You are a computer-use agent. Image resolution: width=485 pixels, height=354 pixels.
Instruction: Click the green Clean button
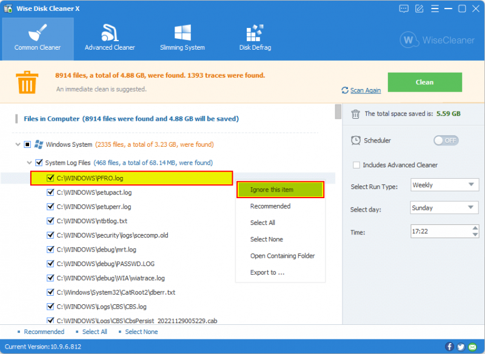[x=425, y=82]
